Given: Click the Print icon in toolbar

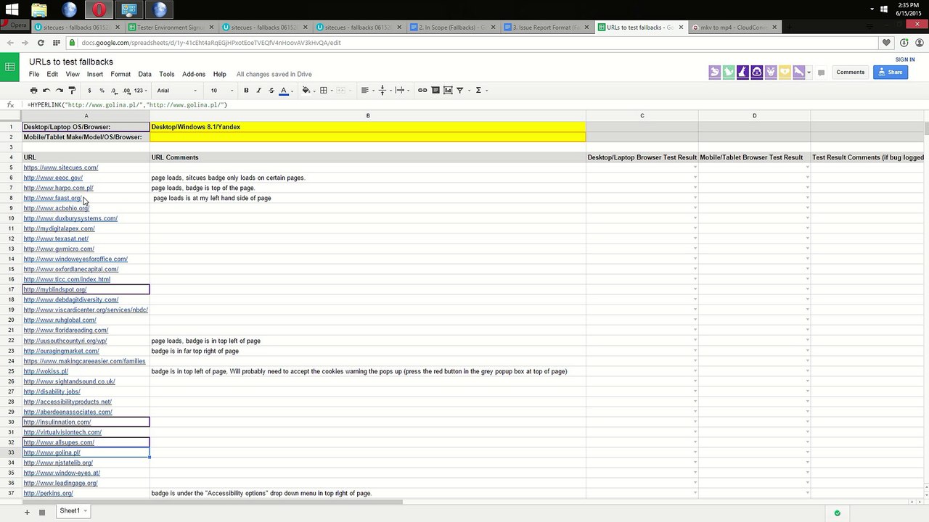Looking at the screenshot, I should click(33, 91).
